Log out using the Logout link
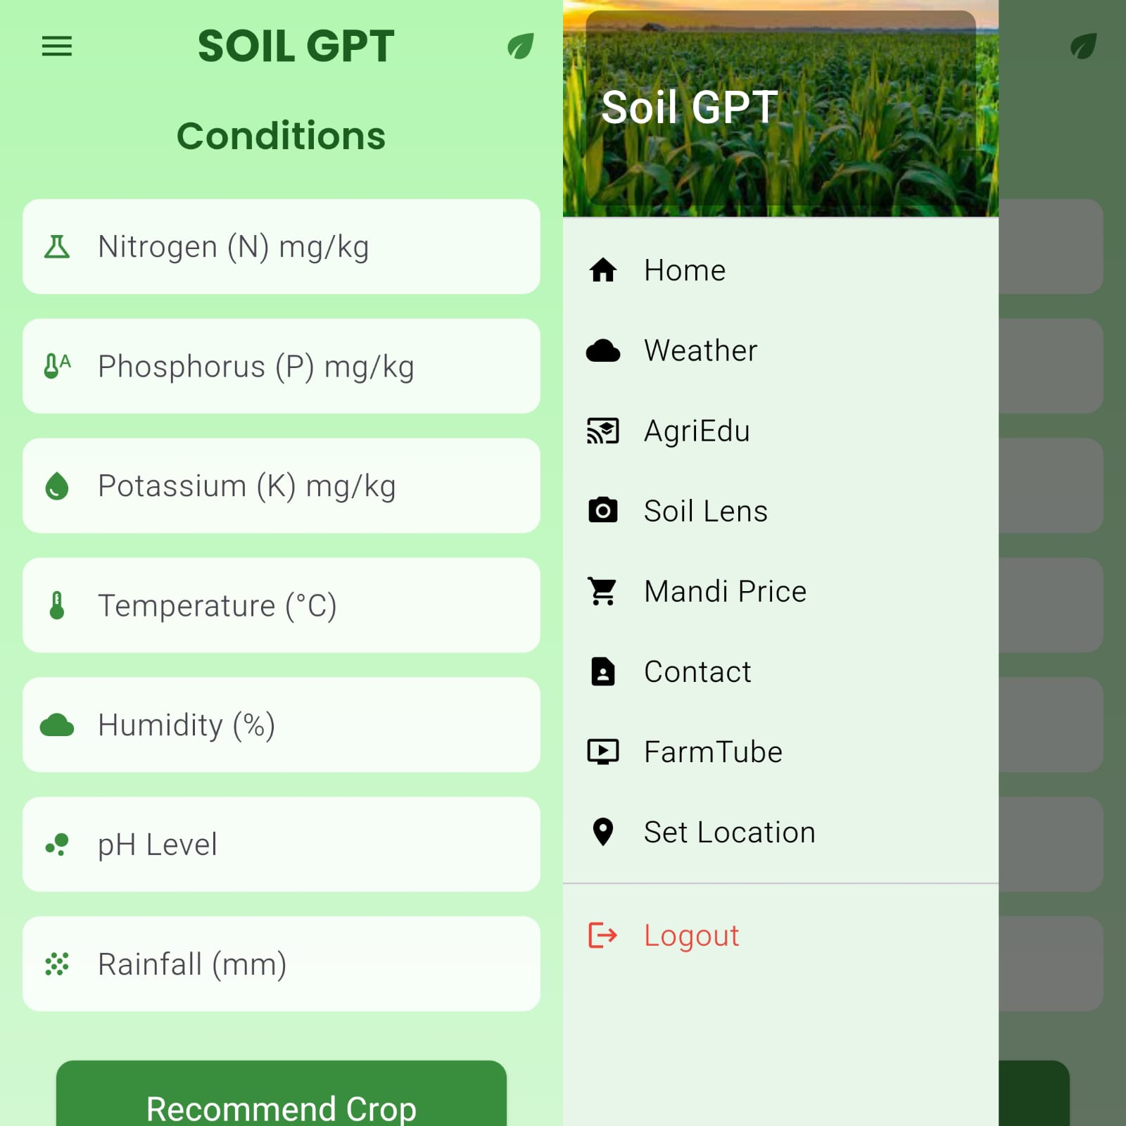Image resolution: width=1126 pixels, height=1126 pixels. point(691,935)
